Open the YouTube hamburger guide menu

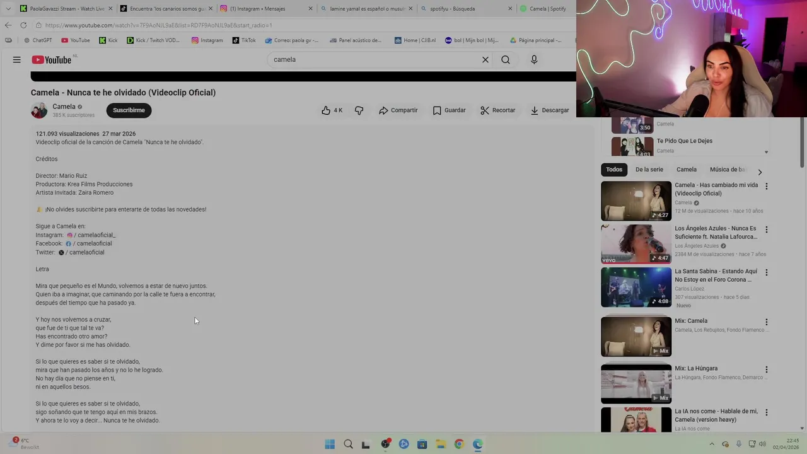(x=17, y=59)
